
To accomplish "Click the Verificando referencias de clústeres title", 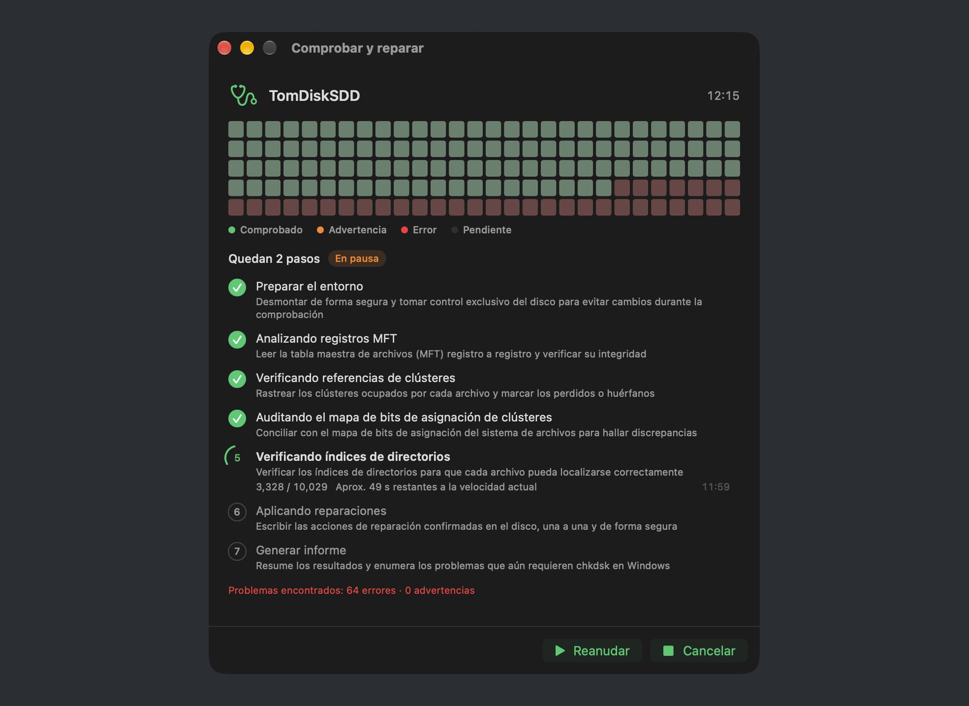I will (356, 378).
